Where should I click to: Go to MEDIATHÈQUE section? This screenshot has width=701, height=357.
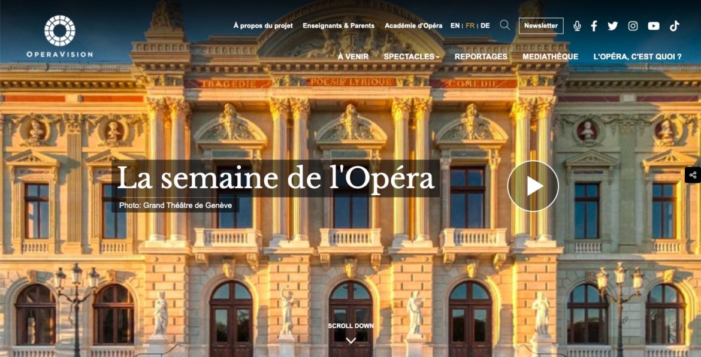tap(551, 57)
